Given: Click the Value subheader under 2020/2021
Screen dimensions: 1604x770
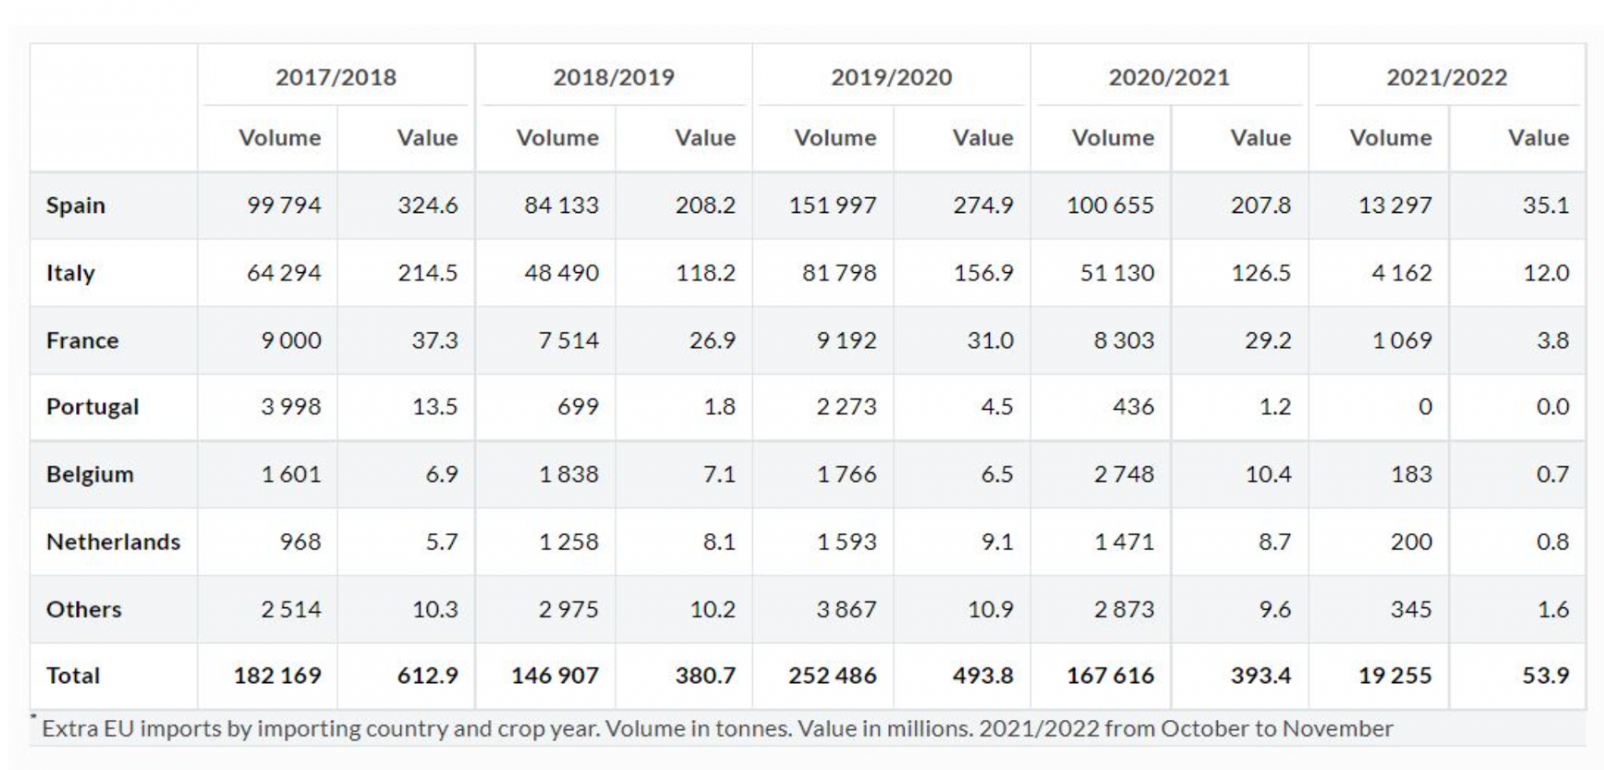Looking at the screenshot, I should tap(1261, 138).
